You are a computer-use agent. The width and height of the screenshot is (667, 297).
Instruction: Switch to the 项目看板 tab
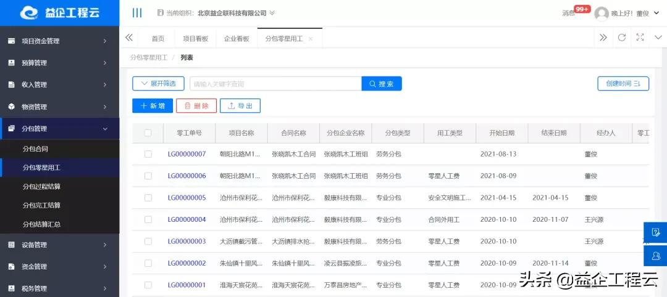pyautogui.click(x=196, y=39)
